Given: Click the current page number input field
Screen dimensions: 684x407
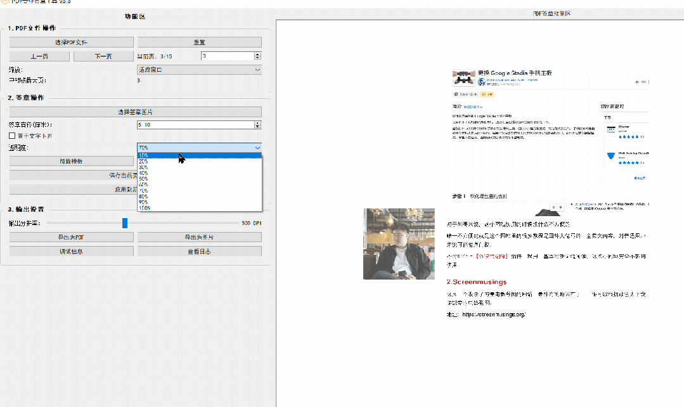Looking at the screenshot, I should (x=226, y=56).
